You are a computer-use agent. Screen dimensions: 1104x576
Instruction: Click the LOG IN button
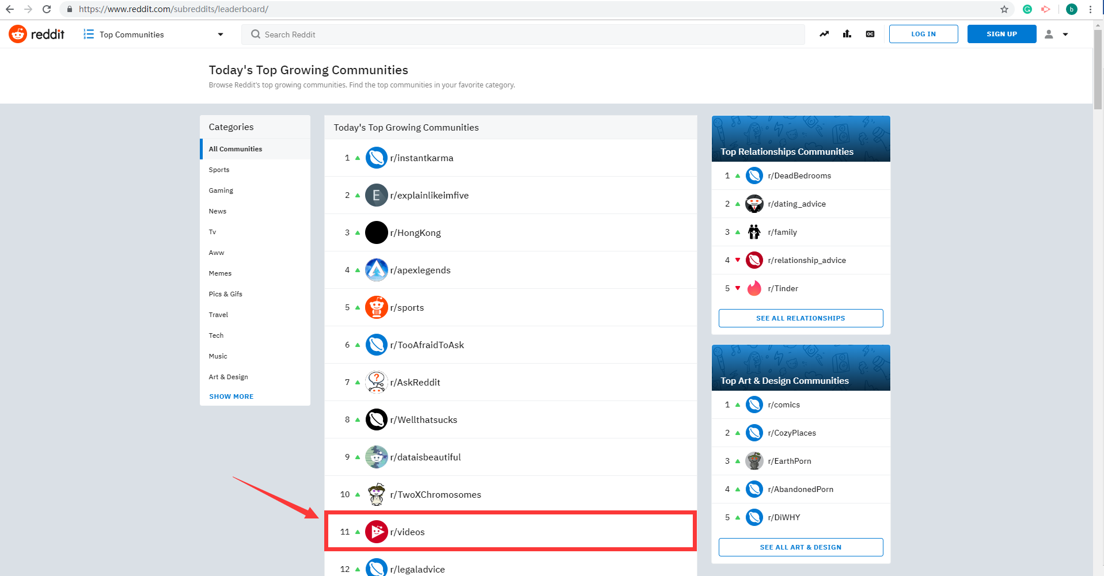pos(923,34)
